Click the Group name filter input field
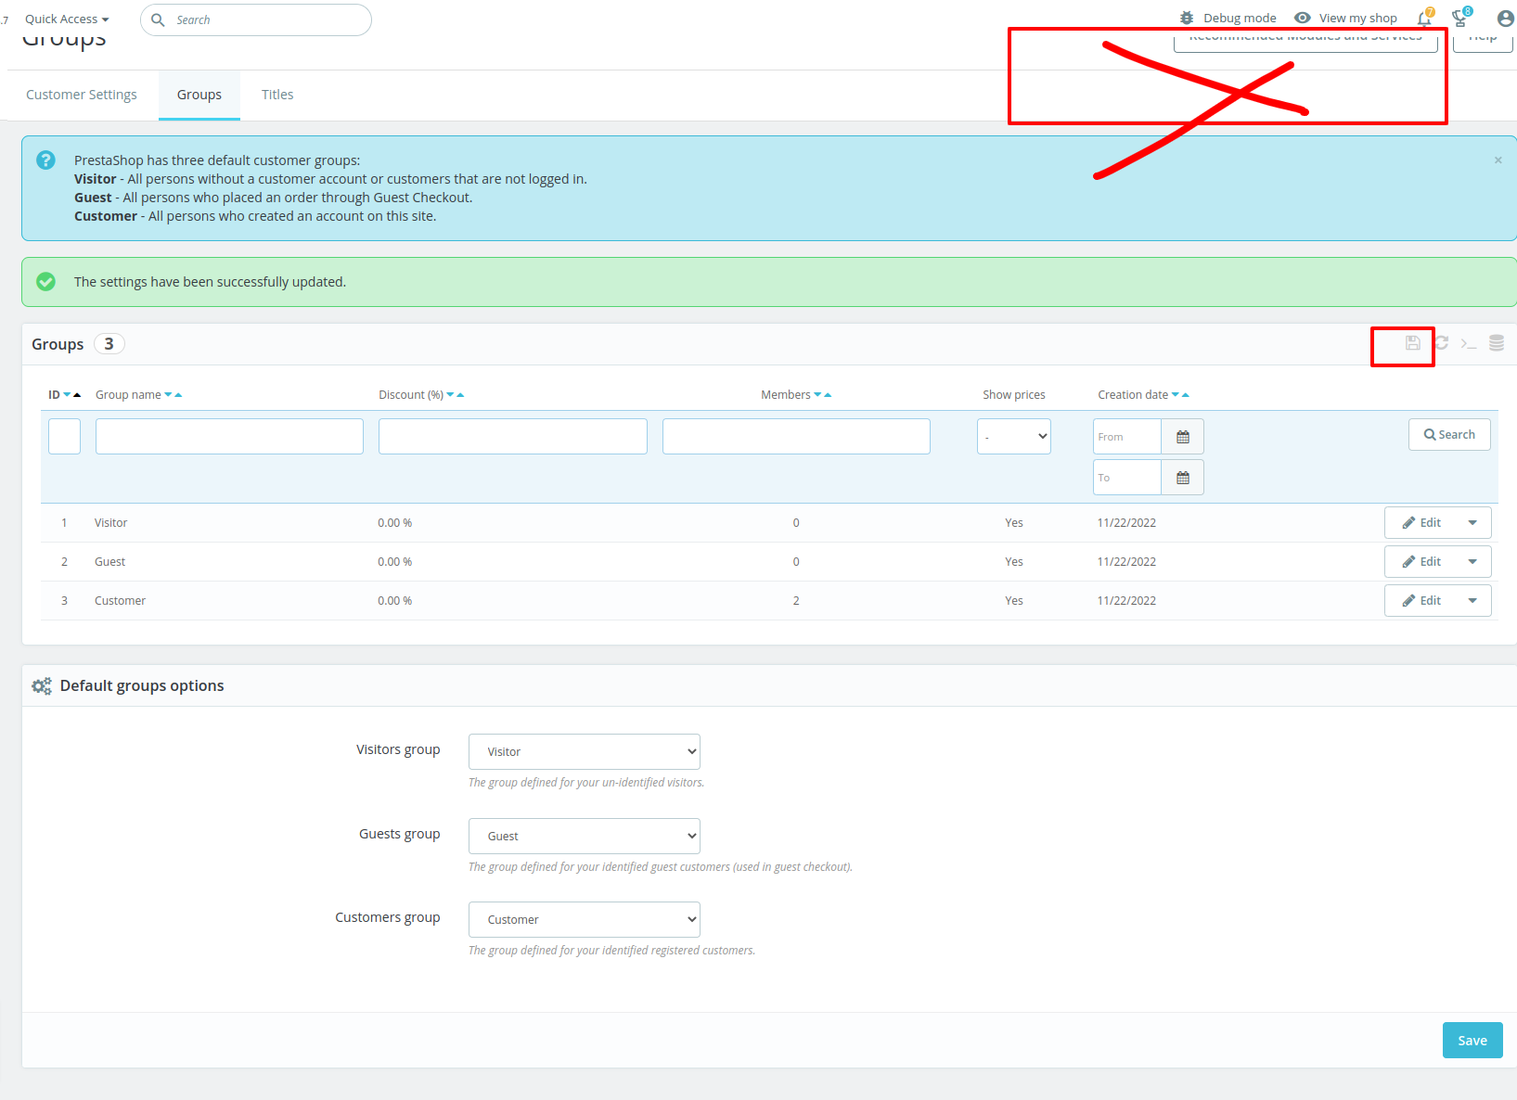The image size is (1517, 1100). coord(228,436)
